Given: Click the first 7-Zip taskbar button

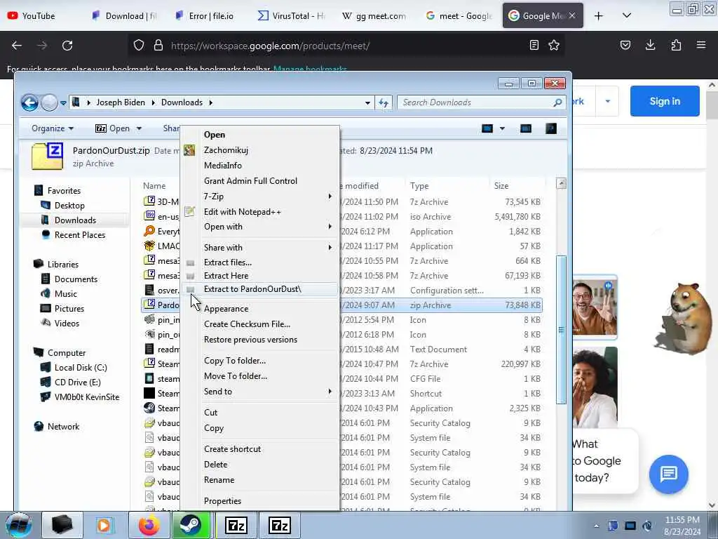Looking at the screenshot, I should pos(237,525).
